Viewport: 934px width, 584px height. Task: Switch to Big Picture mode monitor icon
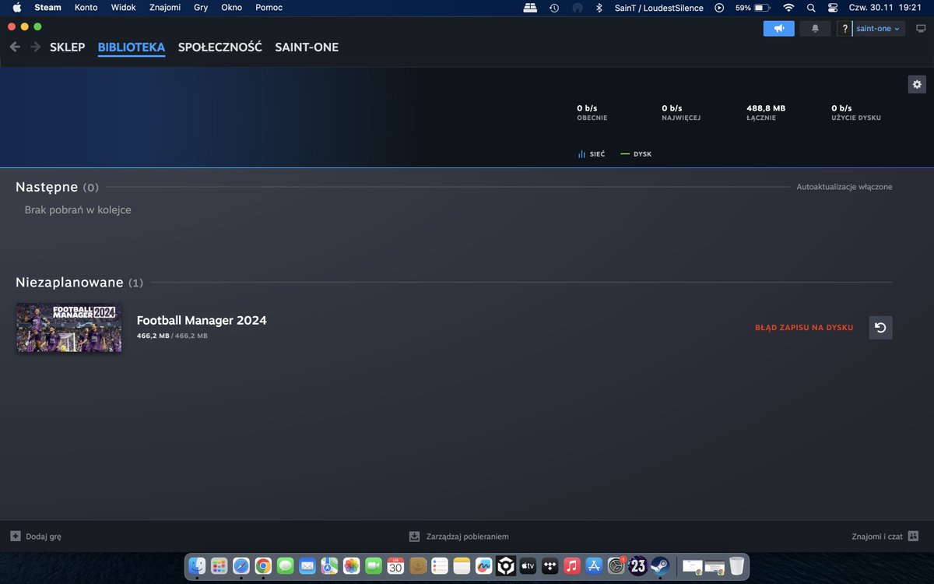click(921, 29)
